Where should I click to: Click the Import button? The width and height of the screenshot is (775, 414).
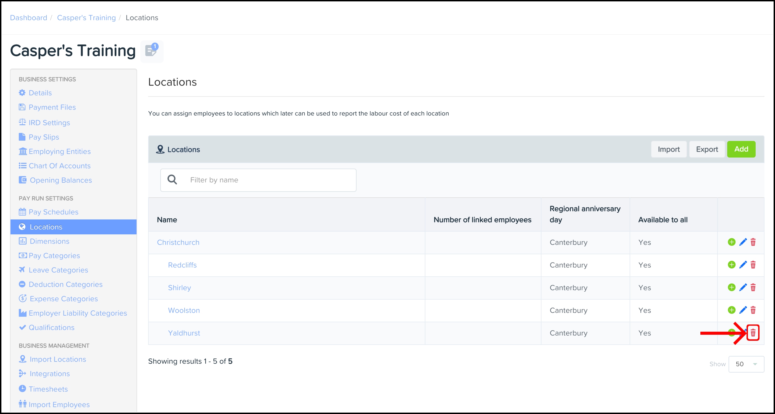pyautogui.click(x=669, y=149)
